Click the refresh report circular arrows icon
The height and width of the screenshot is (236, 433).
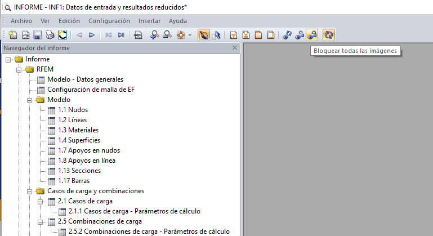329,35
